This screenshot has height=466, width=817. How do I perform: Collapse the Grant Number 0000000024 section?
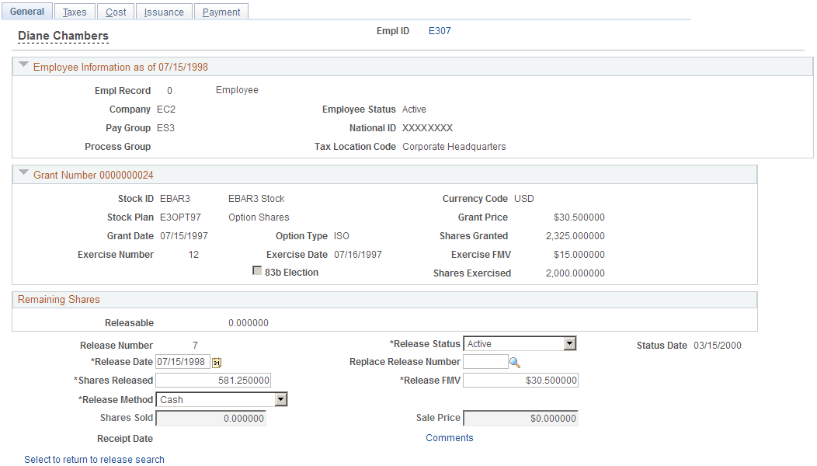(23, 172)
